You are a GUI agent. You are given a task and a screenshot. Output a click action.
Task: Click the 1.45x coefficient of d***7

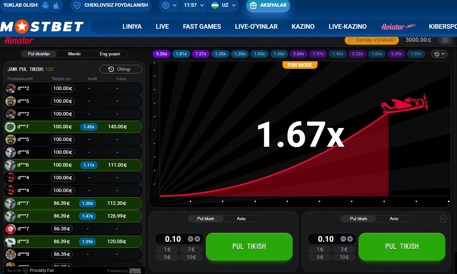tap(89, 127)
